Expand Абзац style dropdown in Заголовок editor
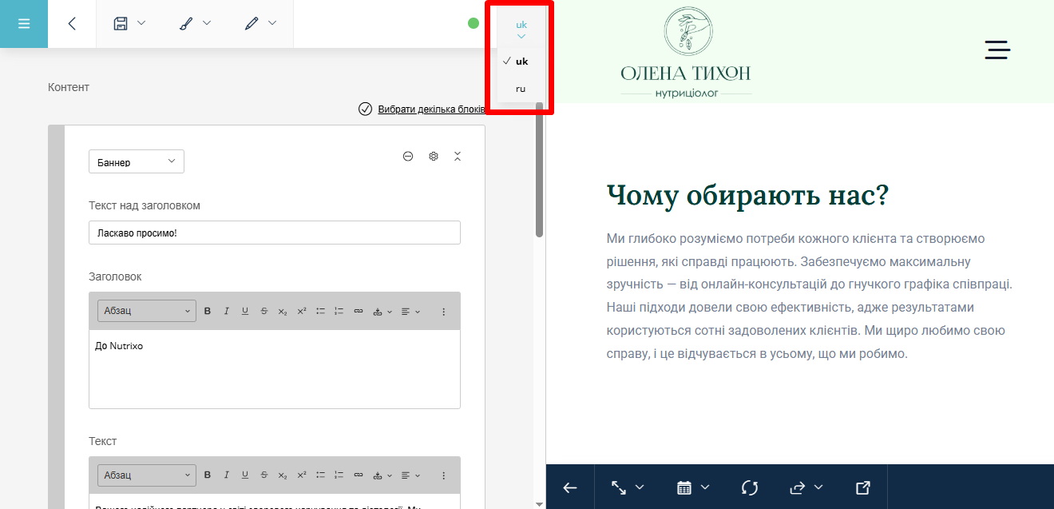This screenshot has height=509, width=1054. [x=147, y=312]
